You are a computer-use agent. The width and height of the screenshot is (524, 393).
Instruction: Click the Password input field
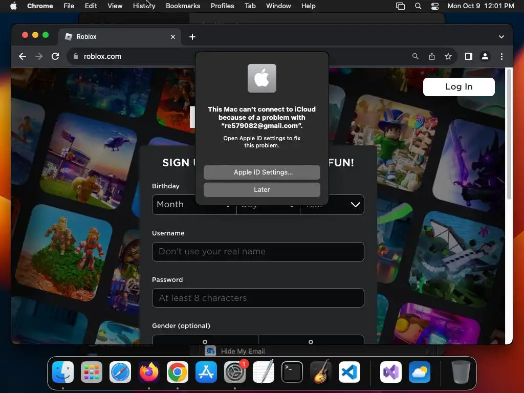[x=258, y=298]
